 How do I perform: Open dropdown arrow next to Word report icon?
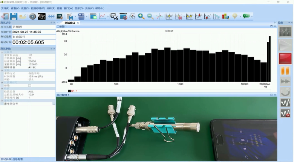(x=87, y=17)
